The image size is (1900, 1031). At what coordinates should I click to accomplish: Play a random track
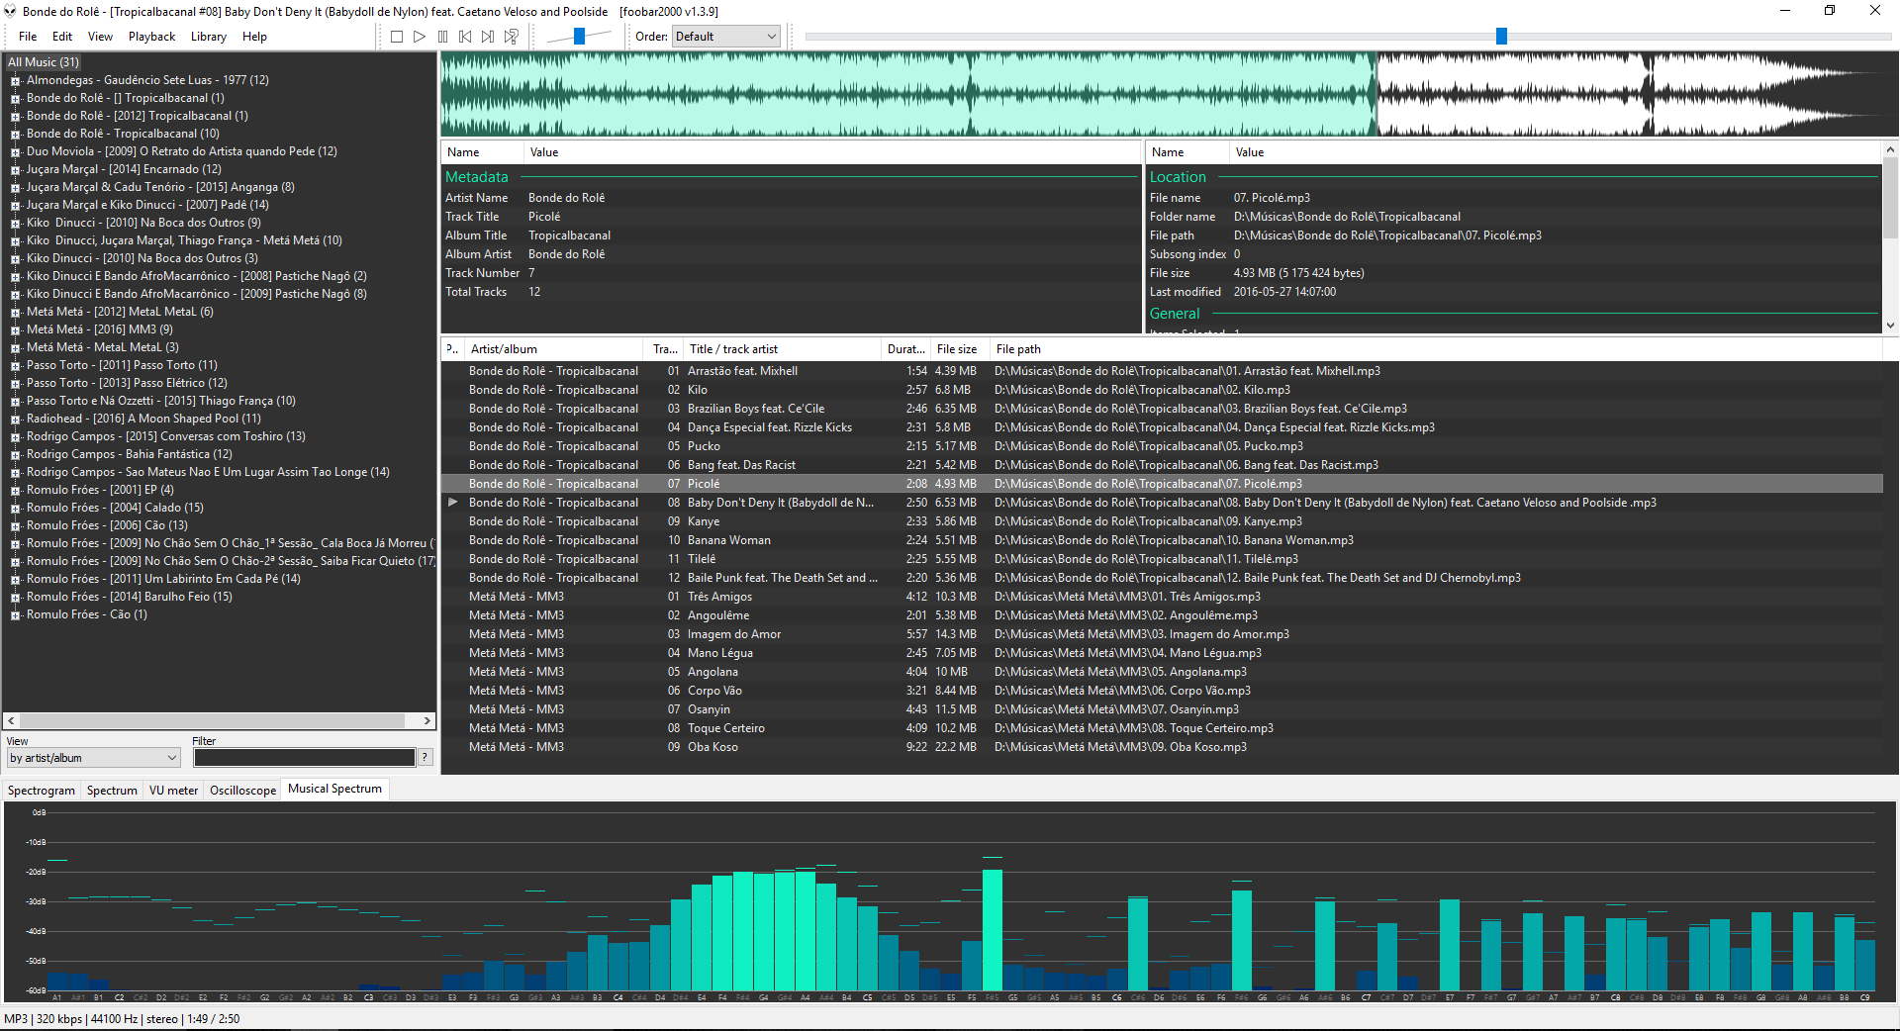pyautogui.click(x=511, y=37)
